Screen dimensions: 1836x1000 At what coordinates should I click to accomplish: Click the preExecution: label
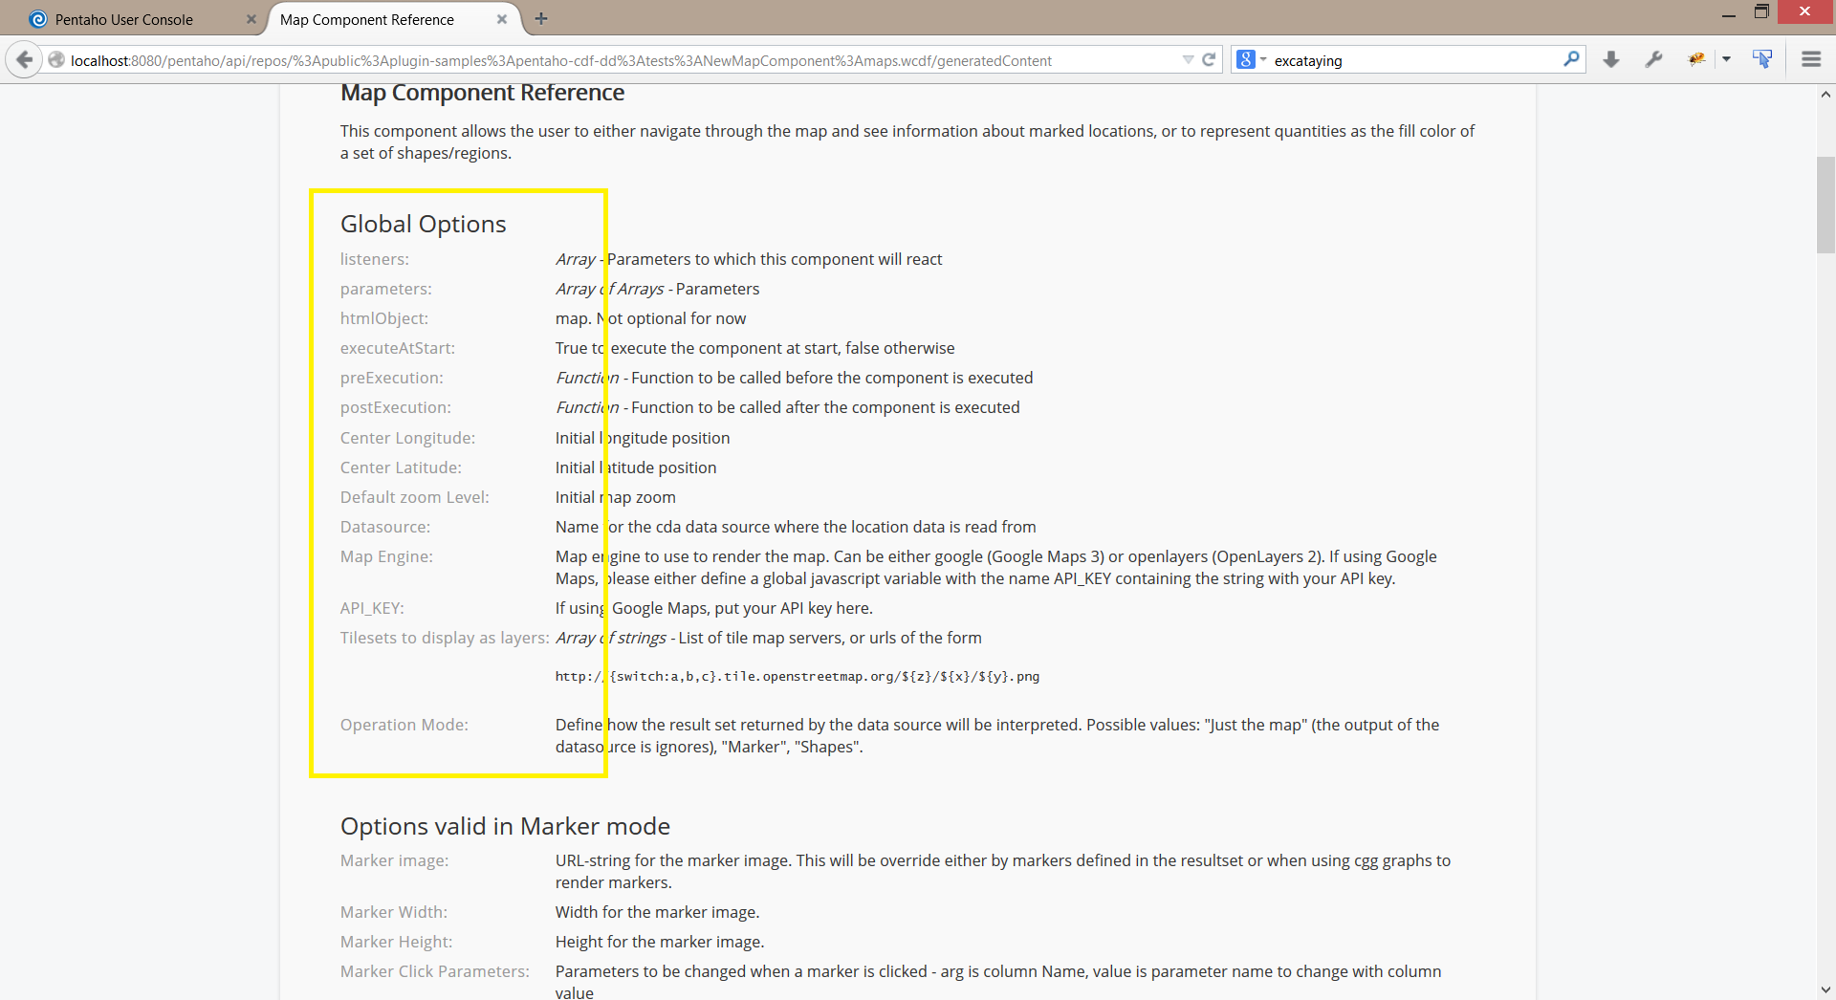[x=392, y=378]
